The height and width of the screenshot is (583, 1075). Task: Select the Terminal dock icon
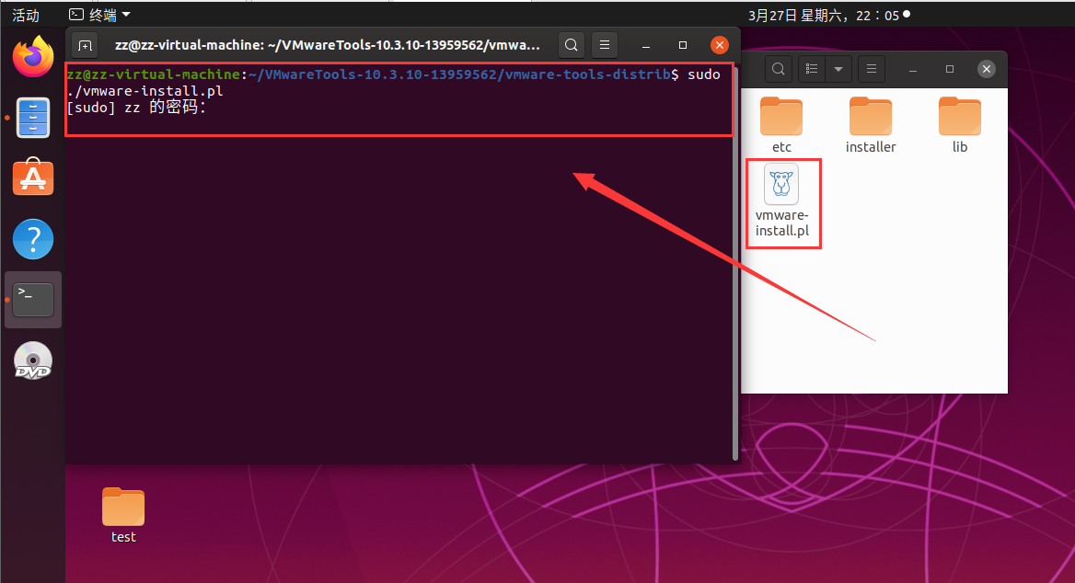pyautogui.click(x=33, y=300)
